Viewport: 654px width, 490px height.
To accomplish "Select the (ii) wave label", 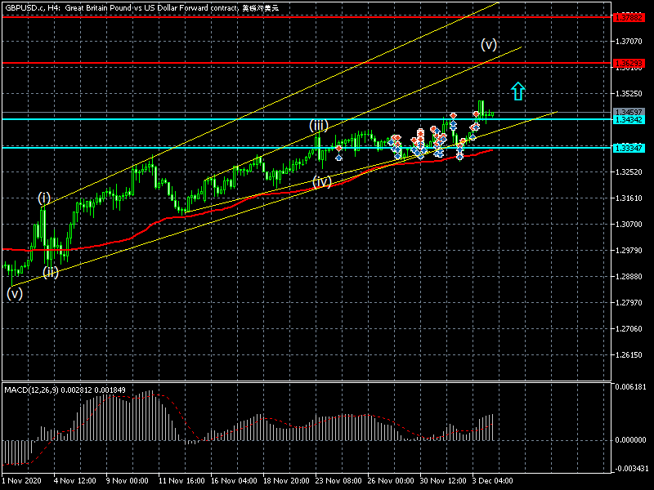I will pos(51,272).
